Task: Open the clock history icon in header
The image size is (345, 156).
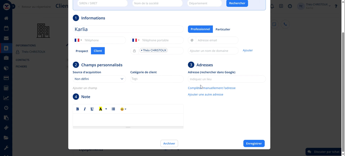Action: [x=290, y=6]
